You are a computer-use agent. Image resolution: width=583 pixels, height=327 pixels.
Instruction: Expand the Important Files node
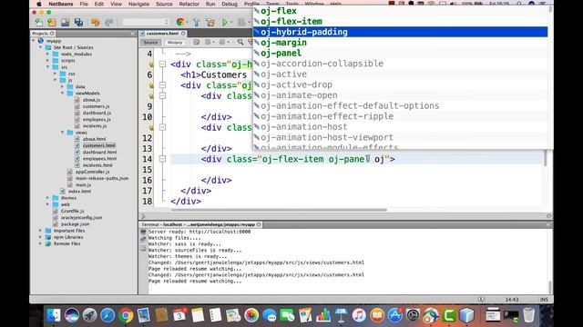click(41, 231)
